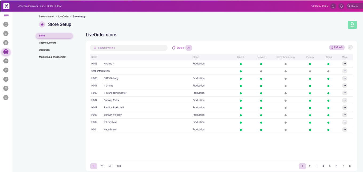Click the headset support icon

[x=341, y=6]
